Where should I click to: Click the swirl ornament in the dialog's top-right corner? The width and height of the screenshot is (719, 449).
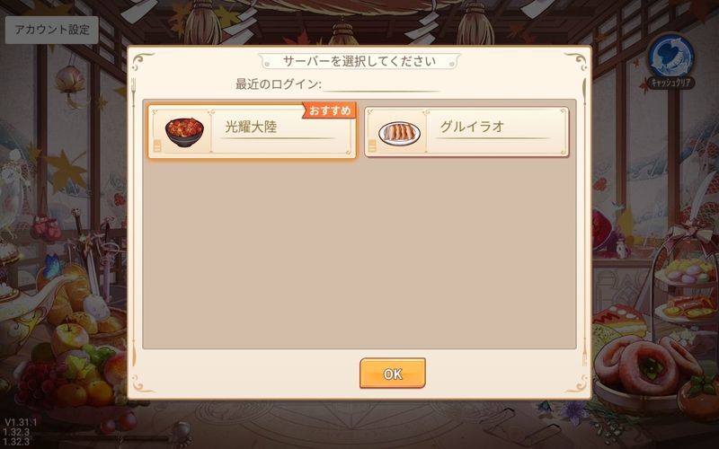click(x=575, y=62)
